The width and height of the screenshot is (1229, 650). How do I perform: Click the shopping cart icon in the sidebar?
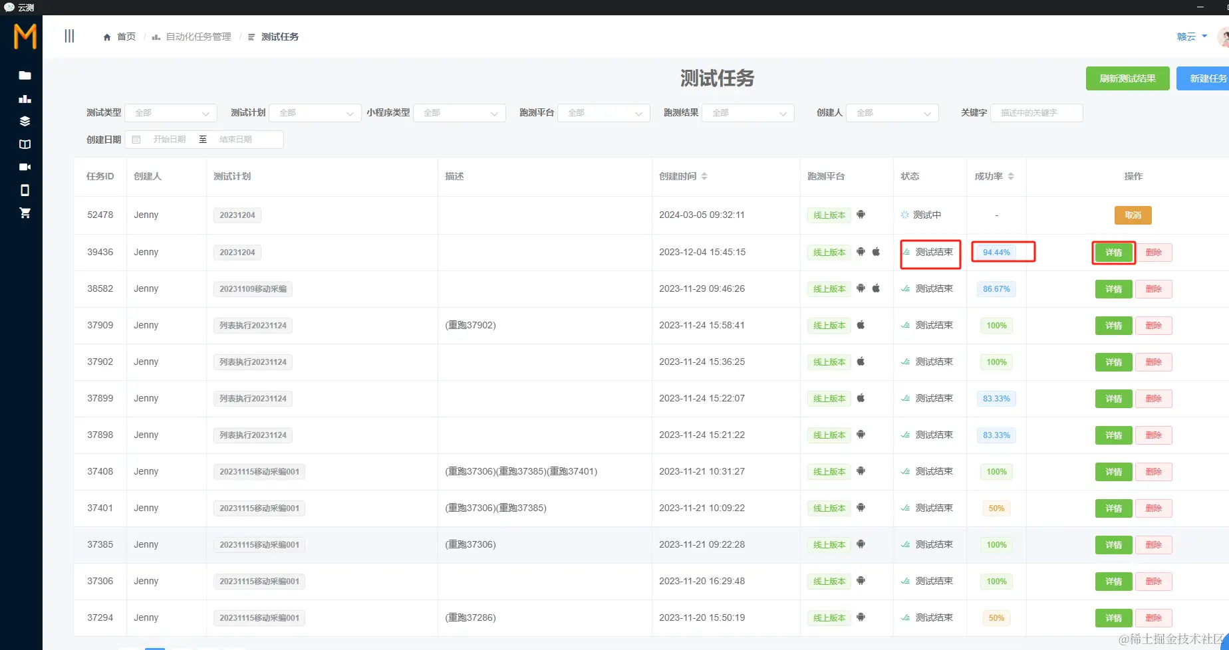click(x=25, y=213)
